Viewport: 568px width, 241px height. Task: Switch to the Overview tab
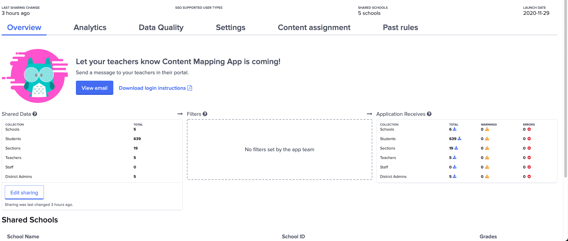(24, 28)
